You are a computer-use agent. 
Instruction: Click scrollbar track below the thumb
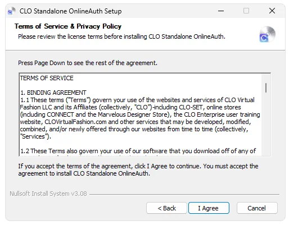coord(266,125)
